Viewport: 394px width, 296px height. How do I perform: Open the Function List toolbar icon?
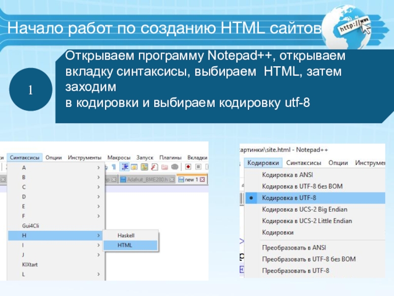[x=154, y=167]
